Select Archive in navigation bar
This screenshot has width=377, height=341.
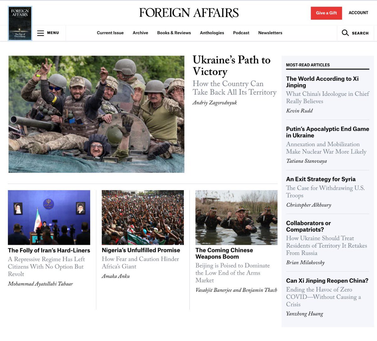point(140,33)
